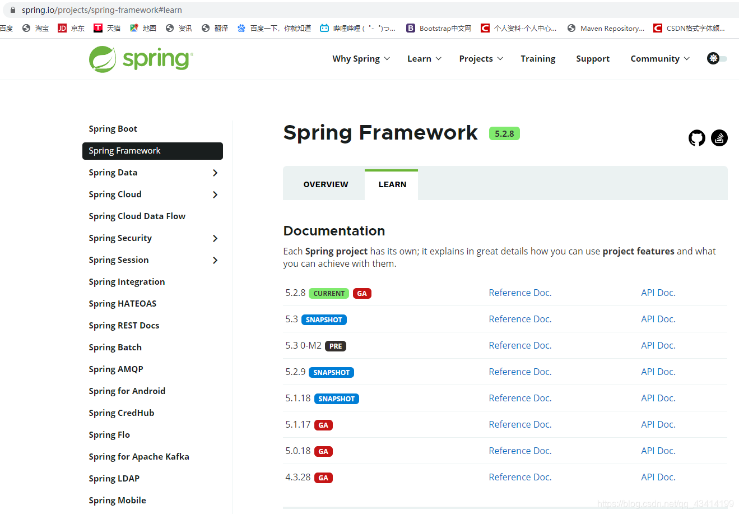
Task: Click the lock icon in address bar
Action: coord(13,10)
